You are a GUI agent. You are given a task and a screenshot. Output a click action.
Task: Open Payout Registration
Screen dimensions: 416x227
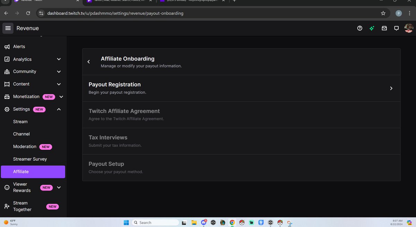[241, 88]
